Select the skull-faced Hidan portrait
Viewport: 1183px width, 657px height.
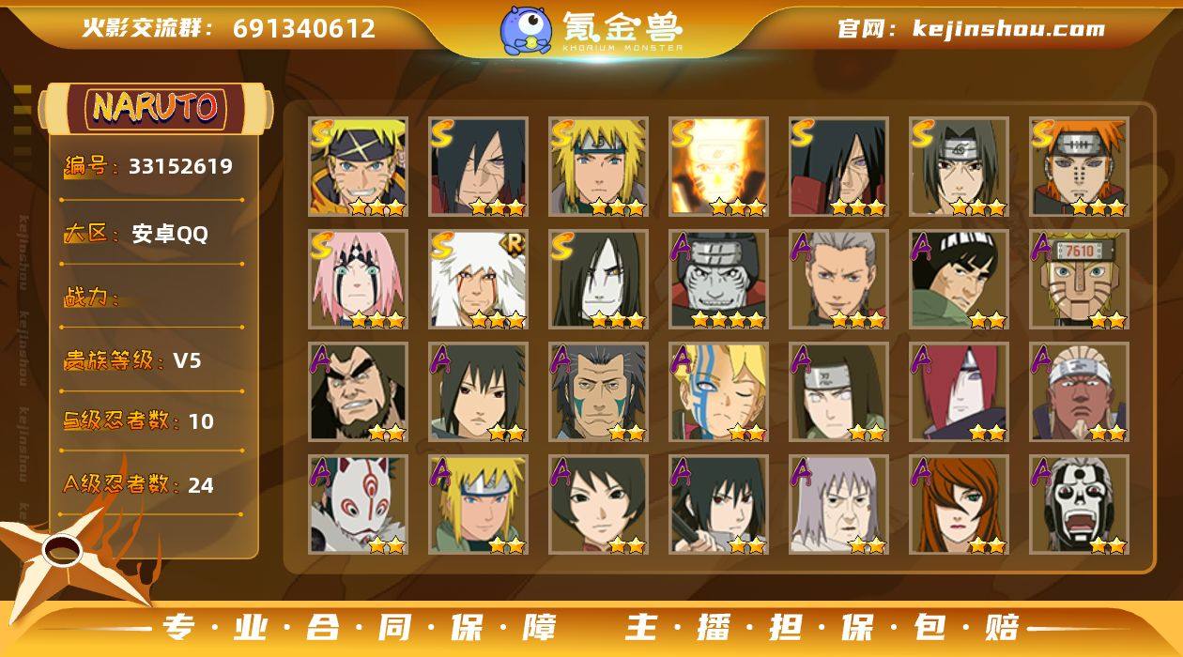pyautogui.click(x=1079, y=505)
